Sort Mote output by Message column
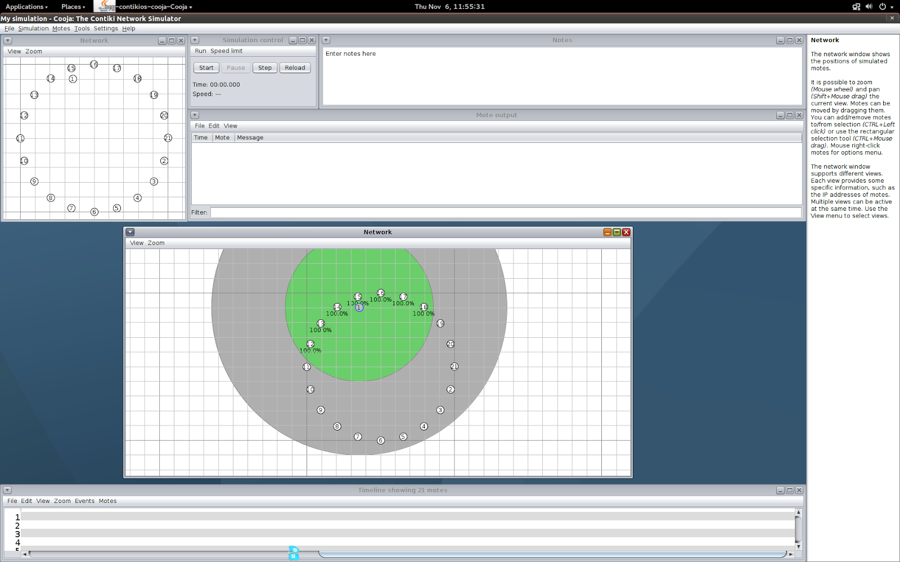Screen dimensions: 900x562 point(518,138)
